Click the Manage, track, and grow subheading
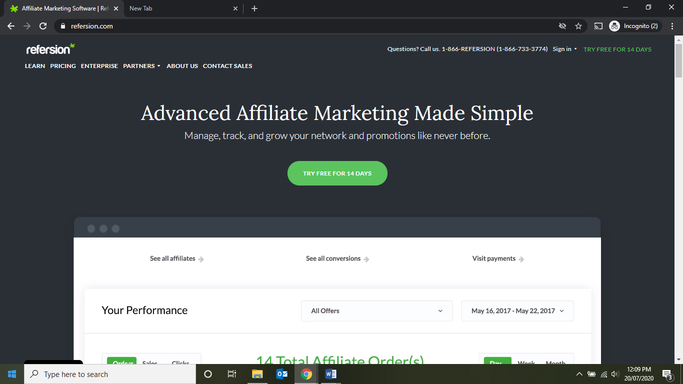683x384 pixels. click(337, 135)
